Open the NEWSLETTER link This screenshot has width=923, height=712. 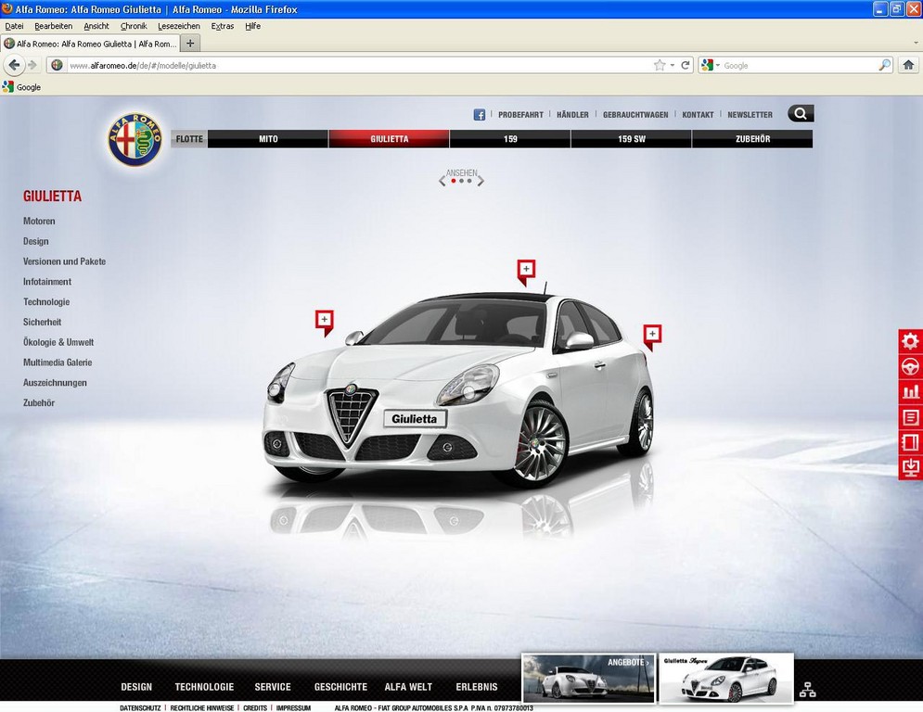click(x=750, y=115)
